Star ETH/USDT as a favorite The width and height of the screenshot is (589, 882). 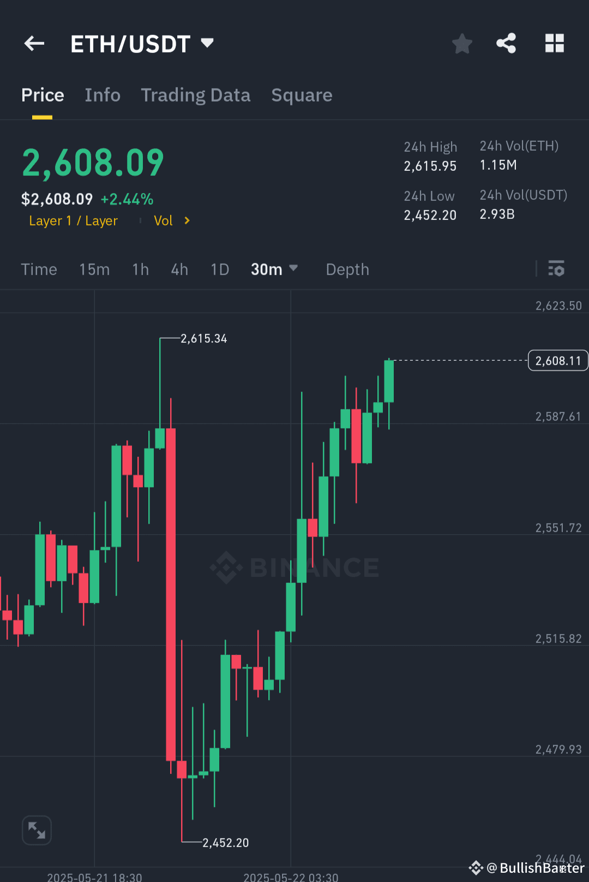click(x=462, y=43)
